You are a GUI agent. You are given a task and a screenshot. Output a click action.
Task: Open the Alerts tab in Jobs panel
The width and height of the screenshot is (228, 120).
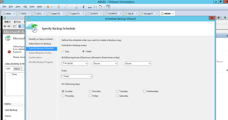[17, 69]
